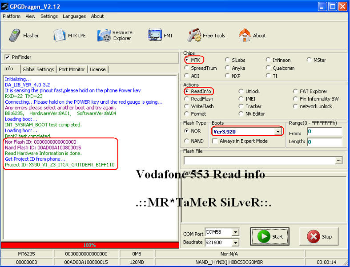Image resolution: width=350 pixels, height=267 pixels.
Task: Select Fix Informality SW action
Action: tap(295, 99)
